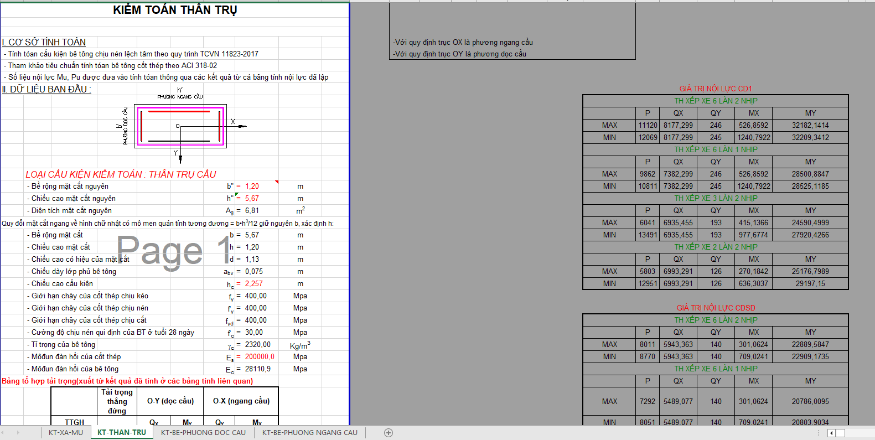The height and width of the screenshot is (440, 875).
Task: Select the f'c value 30,00 cell
Action: pos(254,333)
